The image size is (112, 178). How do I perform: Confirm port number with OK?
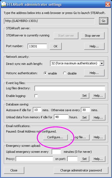click(x=56, y=46)
